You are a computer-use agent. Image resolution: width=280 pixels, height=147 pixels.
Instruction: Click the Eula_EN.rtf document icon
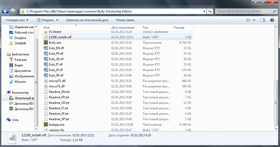(x=46, y=48)
